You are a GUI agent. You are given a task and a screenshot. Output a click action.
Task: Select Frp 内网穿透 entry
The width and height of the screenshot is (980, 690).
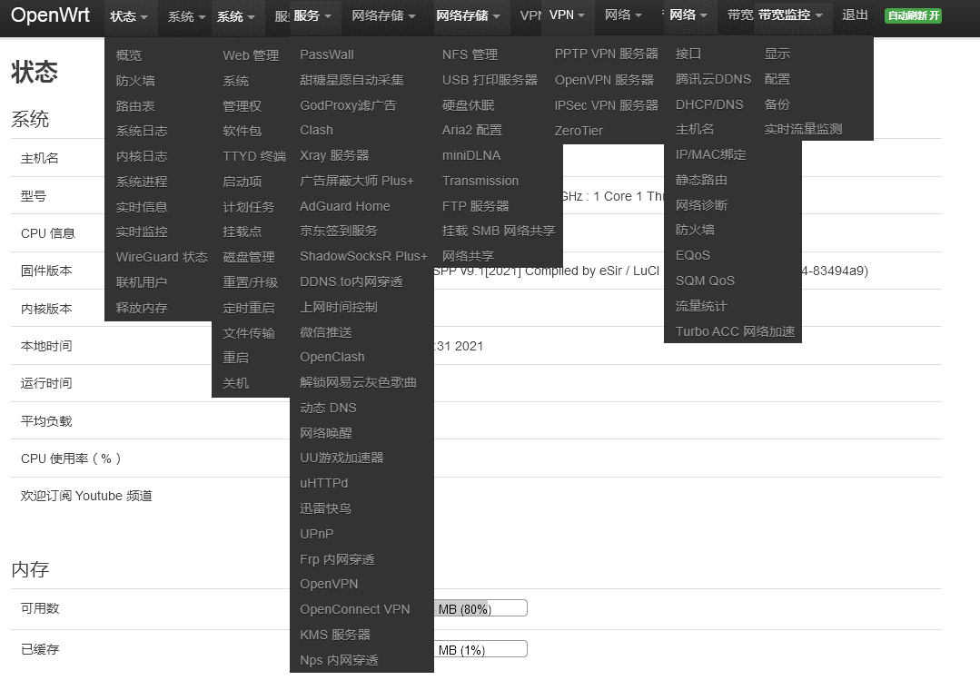[338, 559]
